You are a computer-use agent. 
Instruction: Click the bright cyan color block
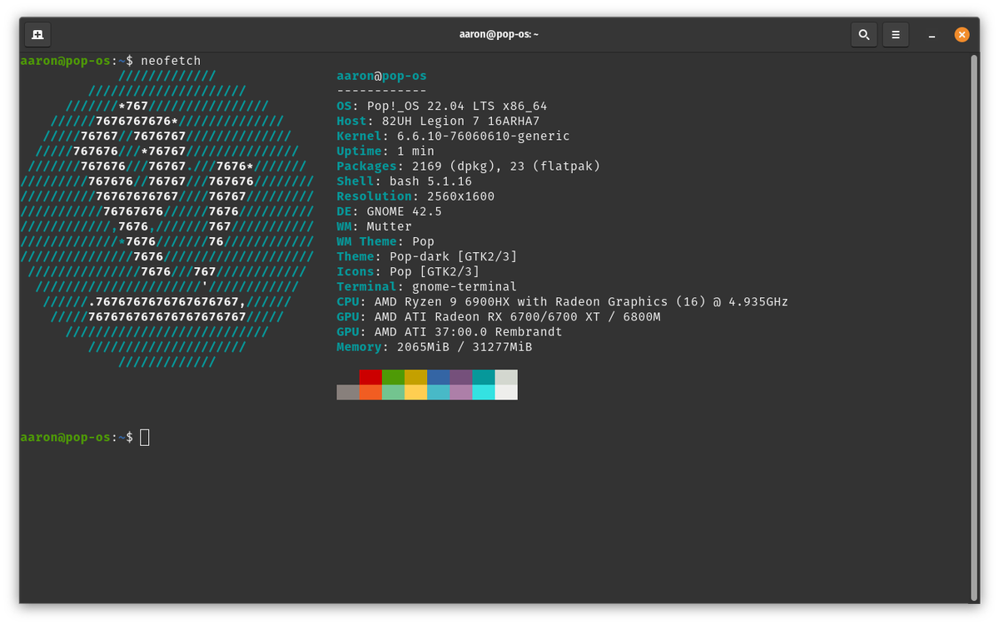483,392
